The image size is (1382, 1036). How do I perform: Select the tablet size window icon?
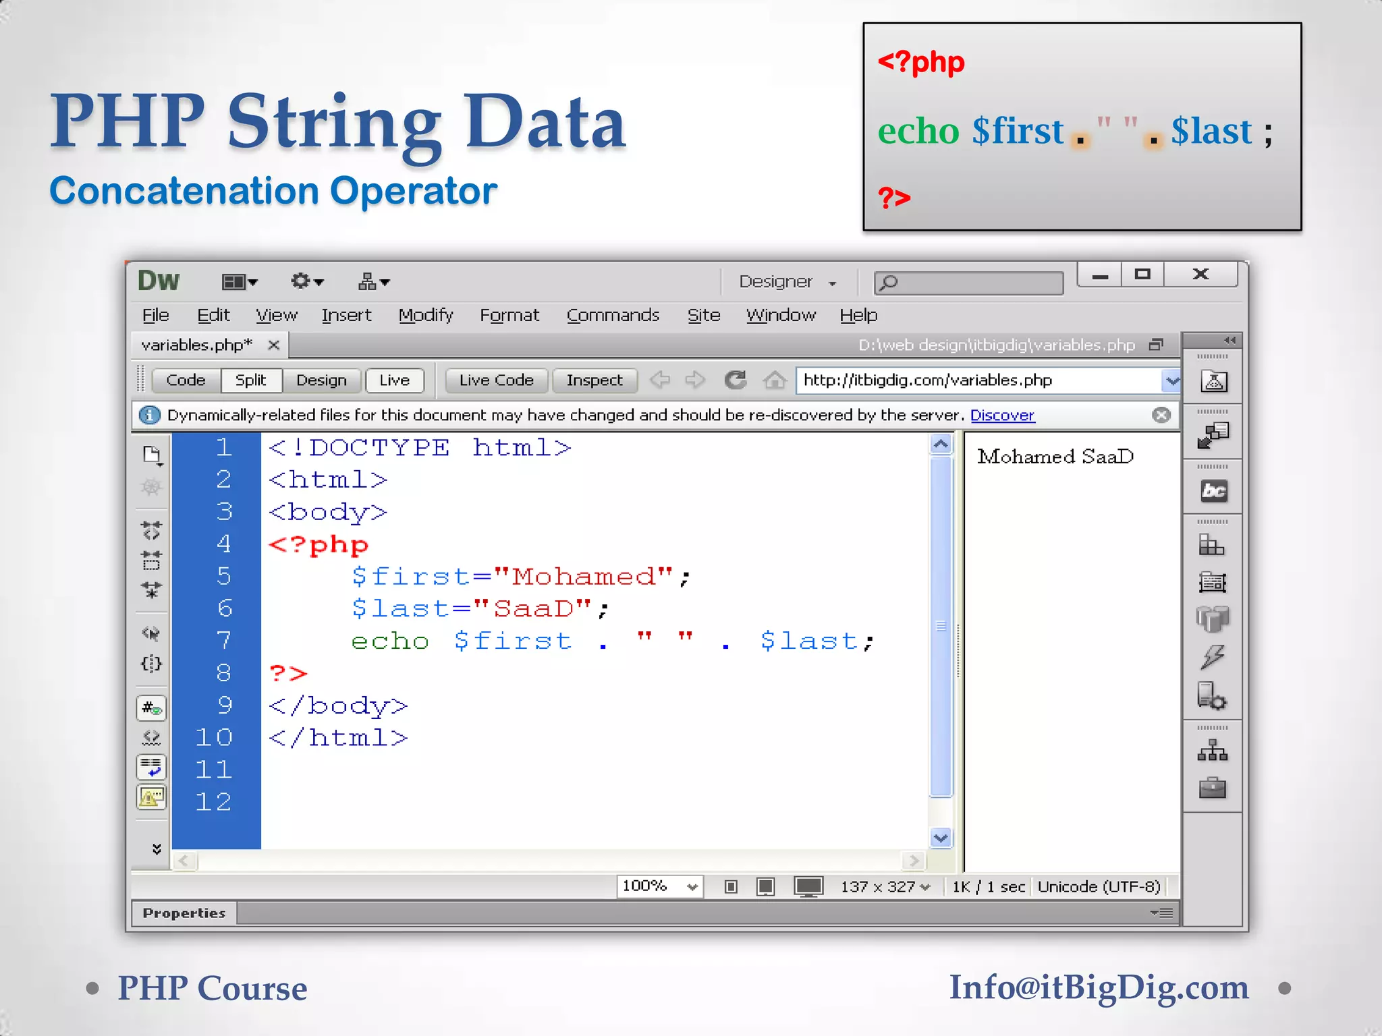pyautogui.click(x=766, y=886)
